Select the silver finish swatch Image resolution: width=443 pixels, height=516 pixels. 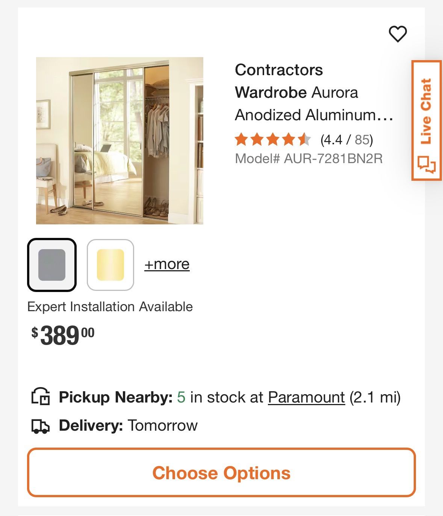click(51, 263)
